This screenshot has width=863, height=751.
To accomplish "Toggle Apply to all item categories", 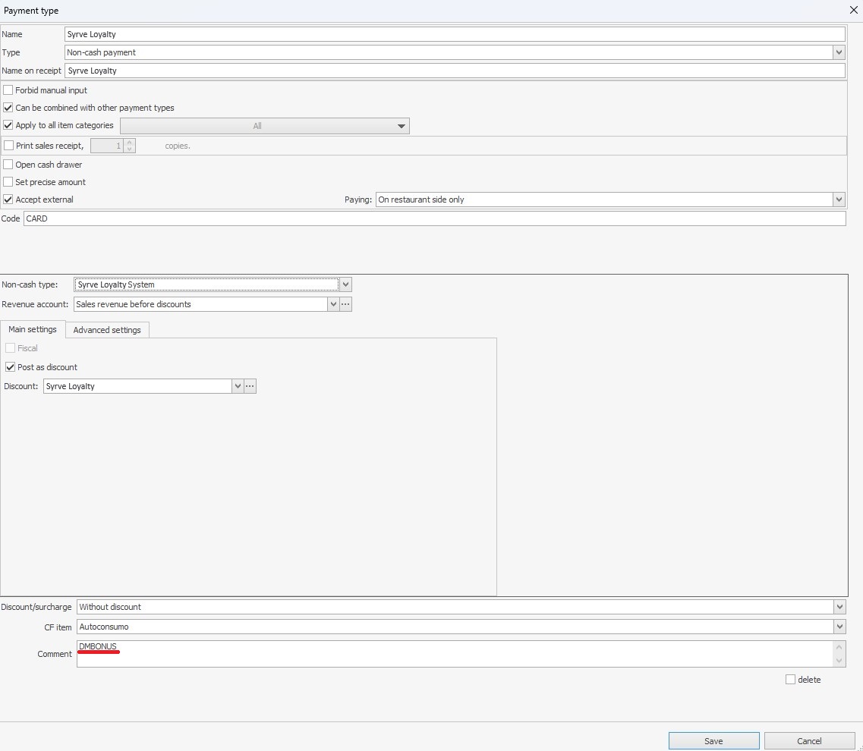I will click(8, 125).
